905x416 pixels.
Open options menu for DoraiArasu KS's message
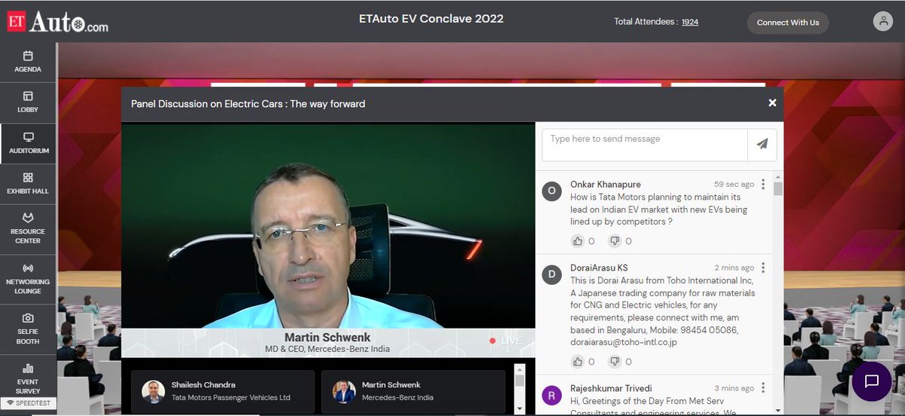763,268
